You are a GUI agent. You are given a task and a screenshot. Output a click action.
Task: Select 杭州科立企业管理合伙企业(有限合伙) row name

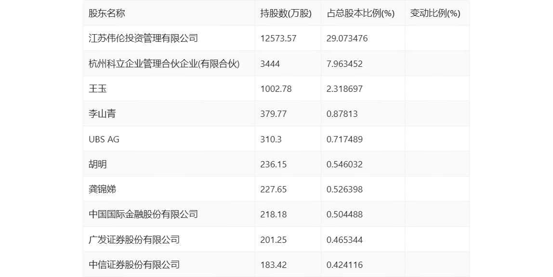coord(164,63)
